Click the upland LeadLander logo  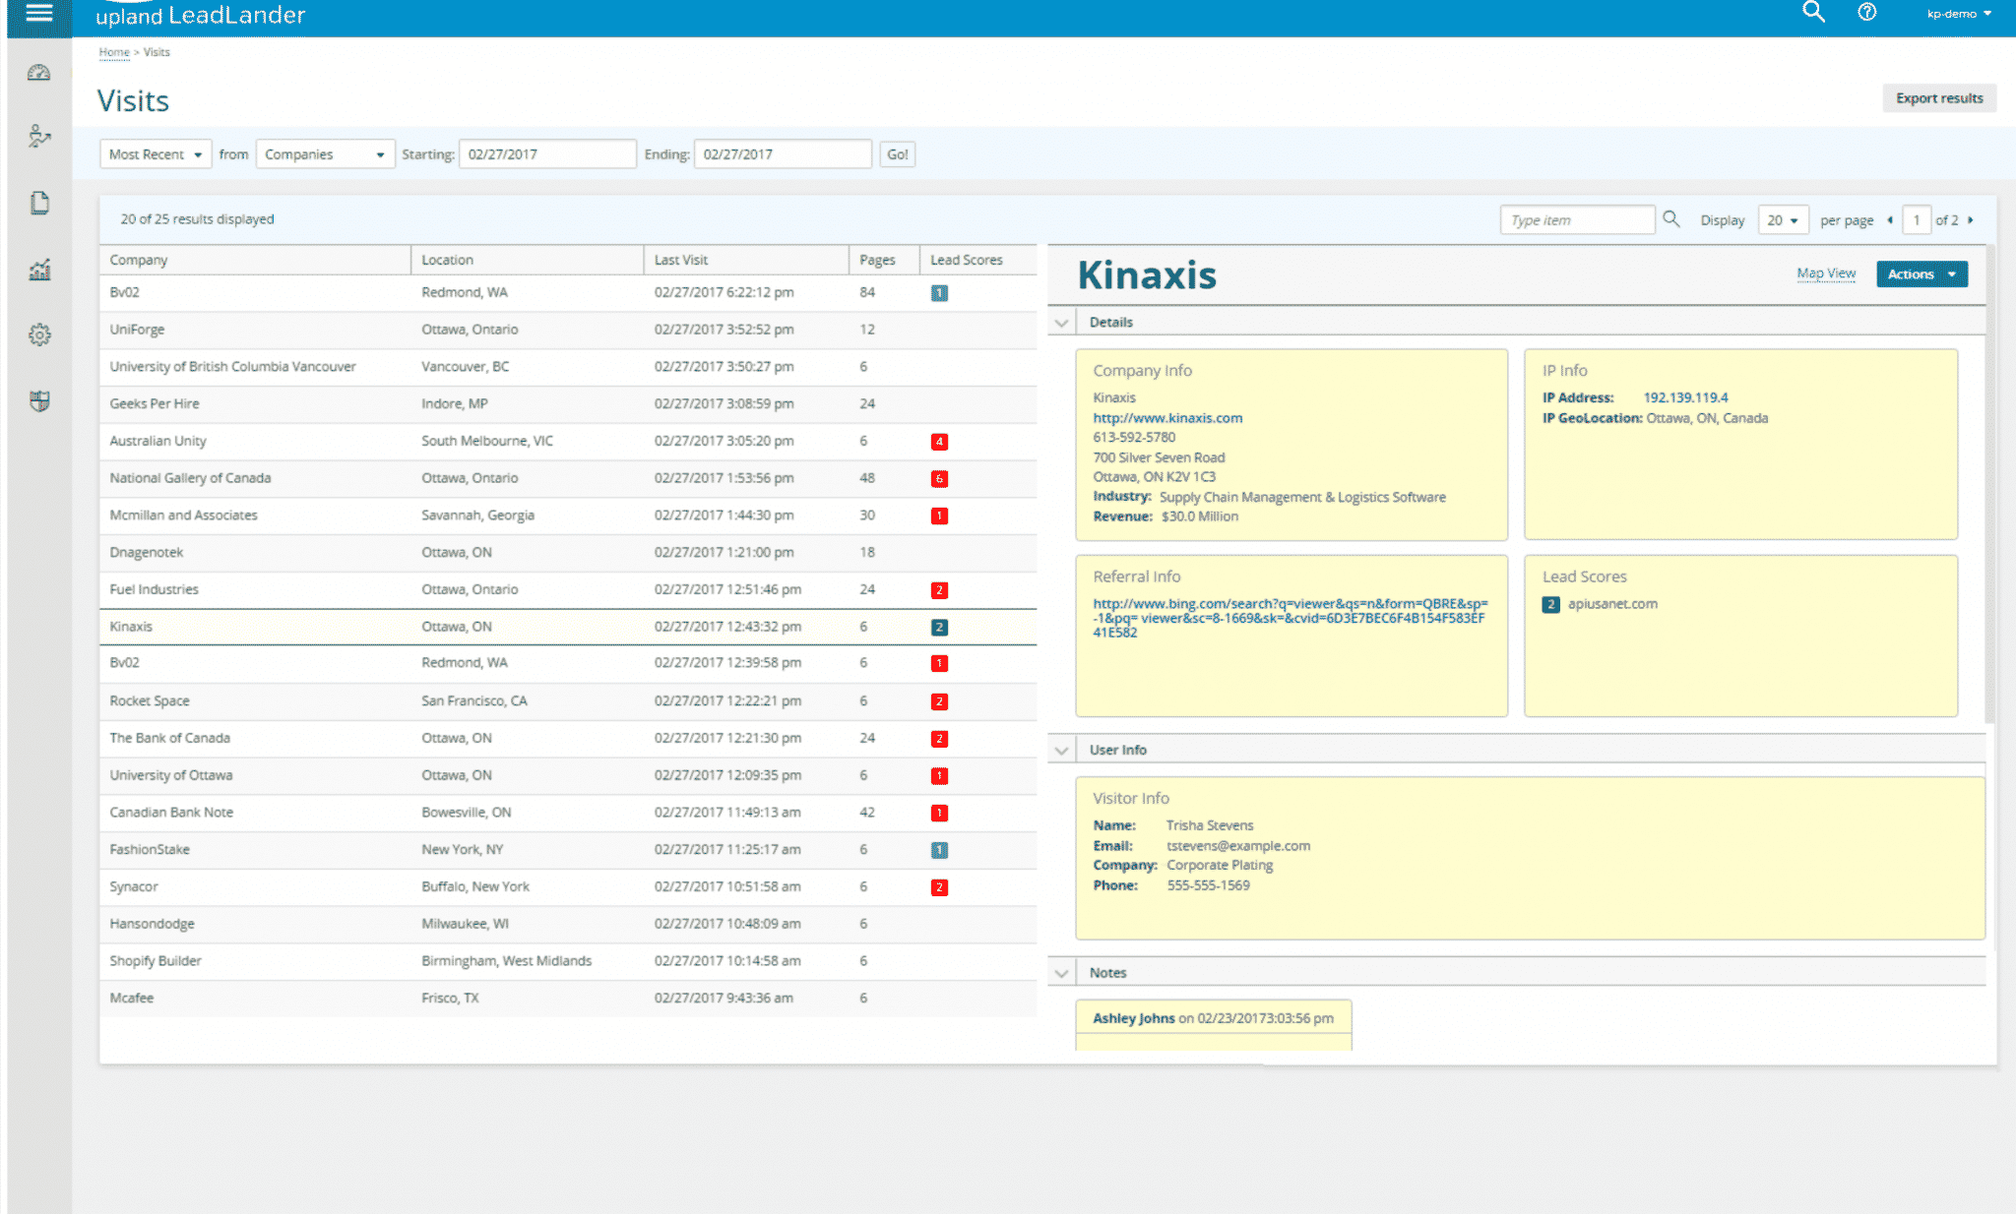click(x=200, y=15)
